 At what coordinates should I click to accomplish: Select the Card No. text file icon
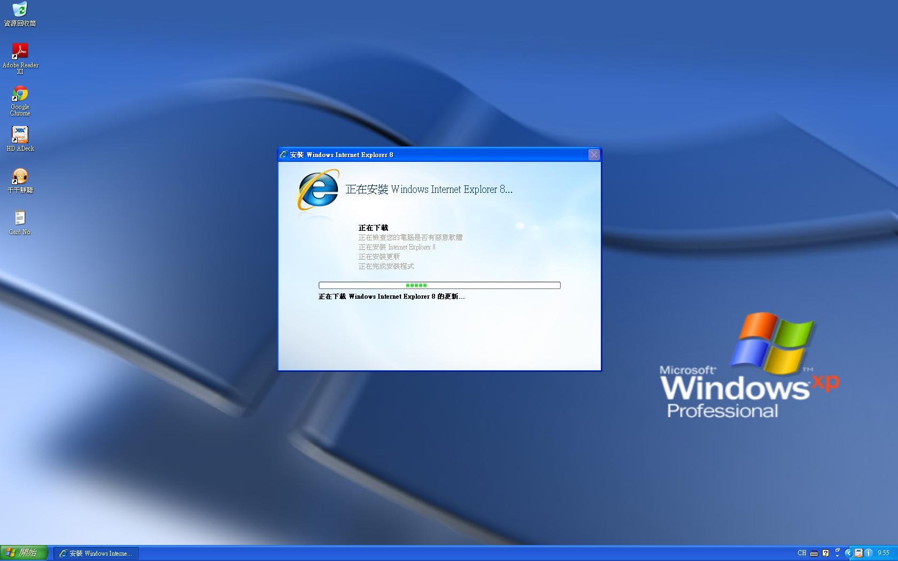(20, 222)
